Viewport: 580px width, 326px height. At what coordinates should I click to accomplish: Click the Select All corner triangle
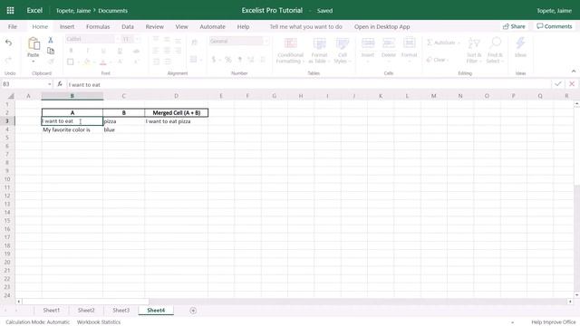point(11,96)
